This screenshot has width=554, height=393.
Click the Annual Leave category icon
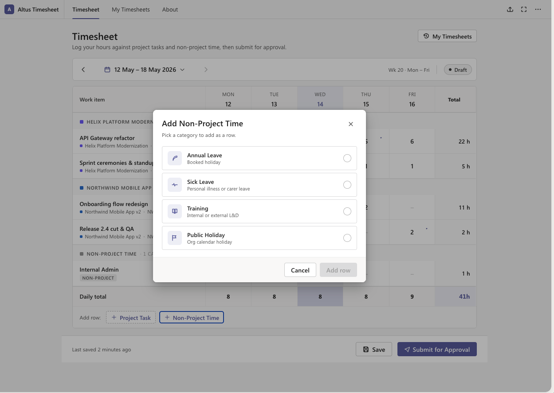tap(175, 158)
